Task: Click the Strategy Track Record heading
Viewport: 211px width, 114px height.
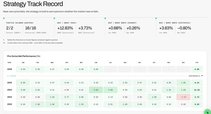Action: tap(33, 4)
